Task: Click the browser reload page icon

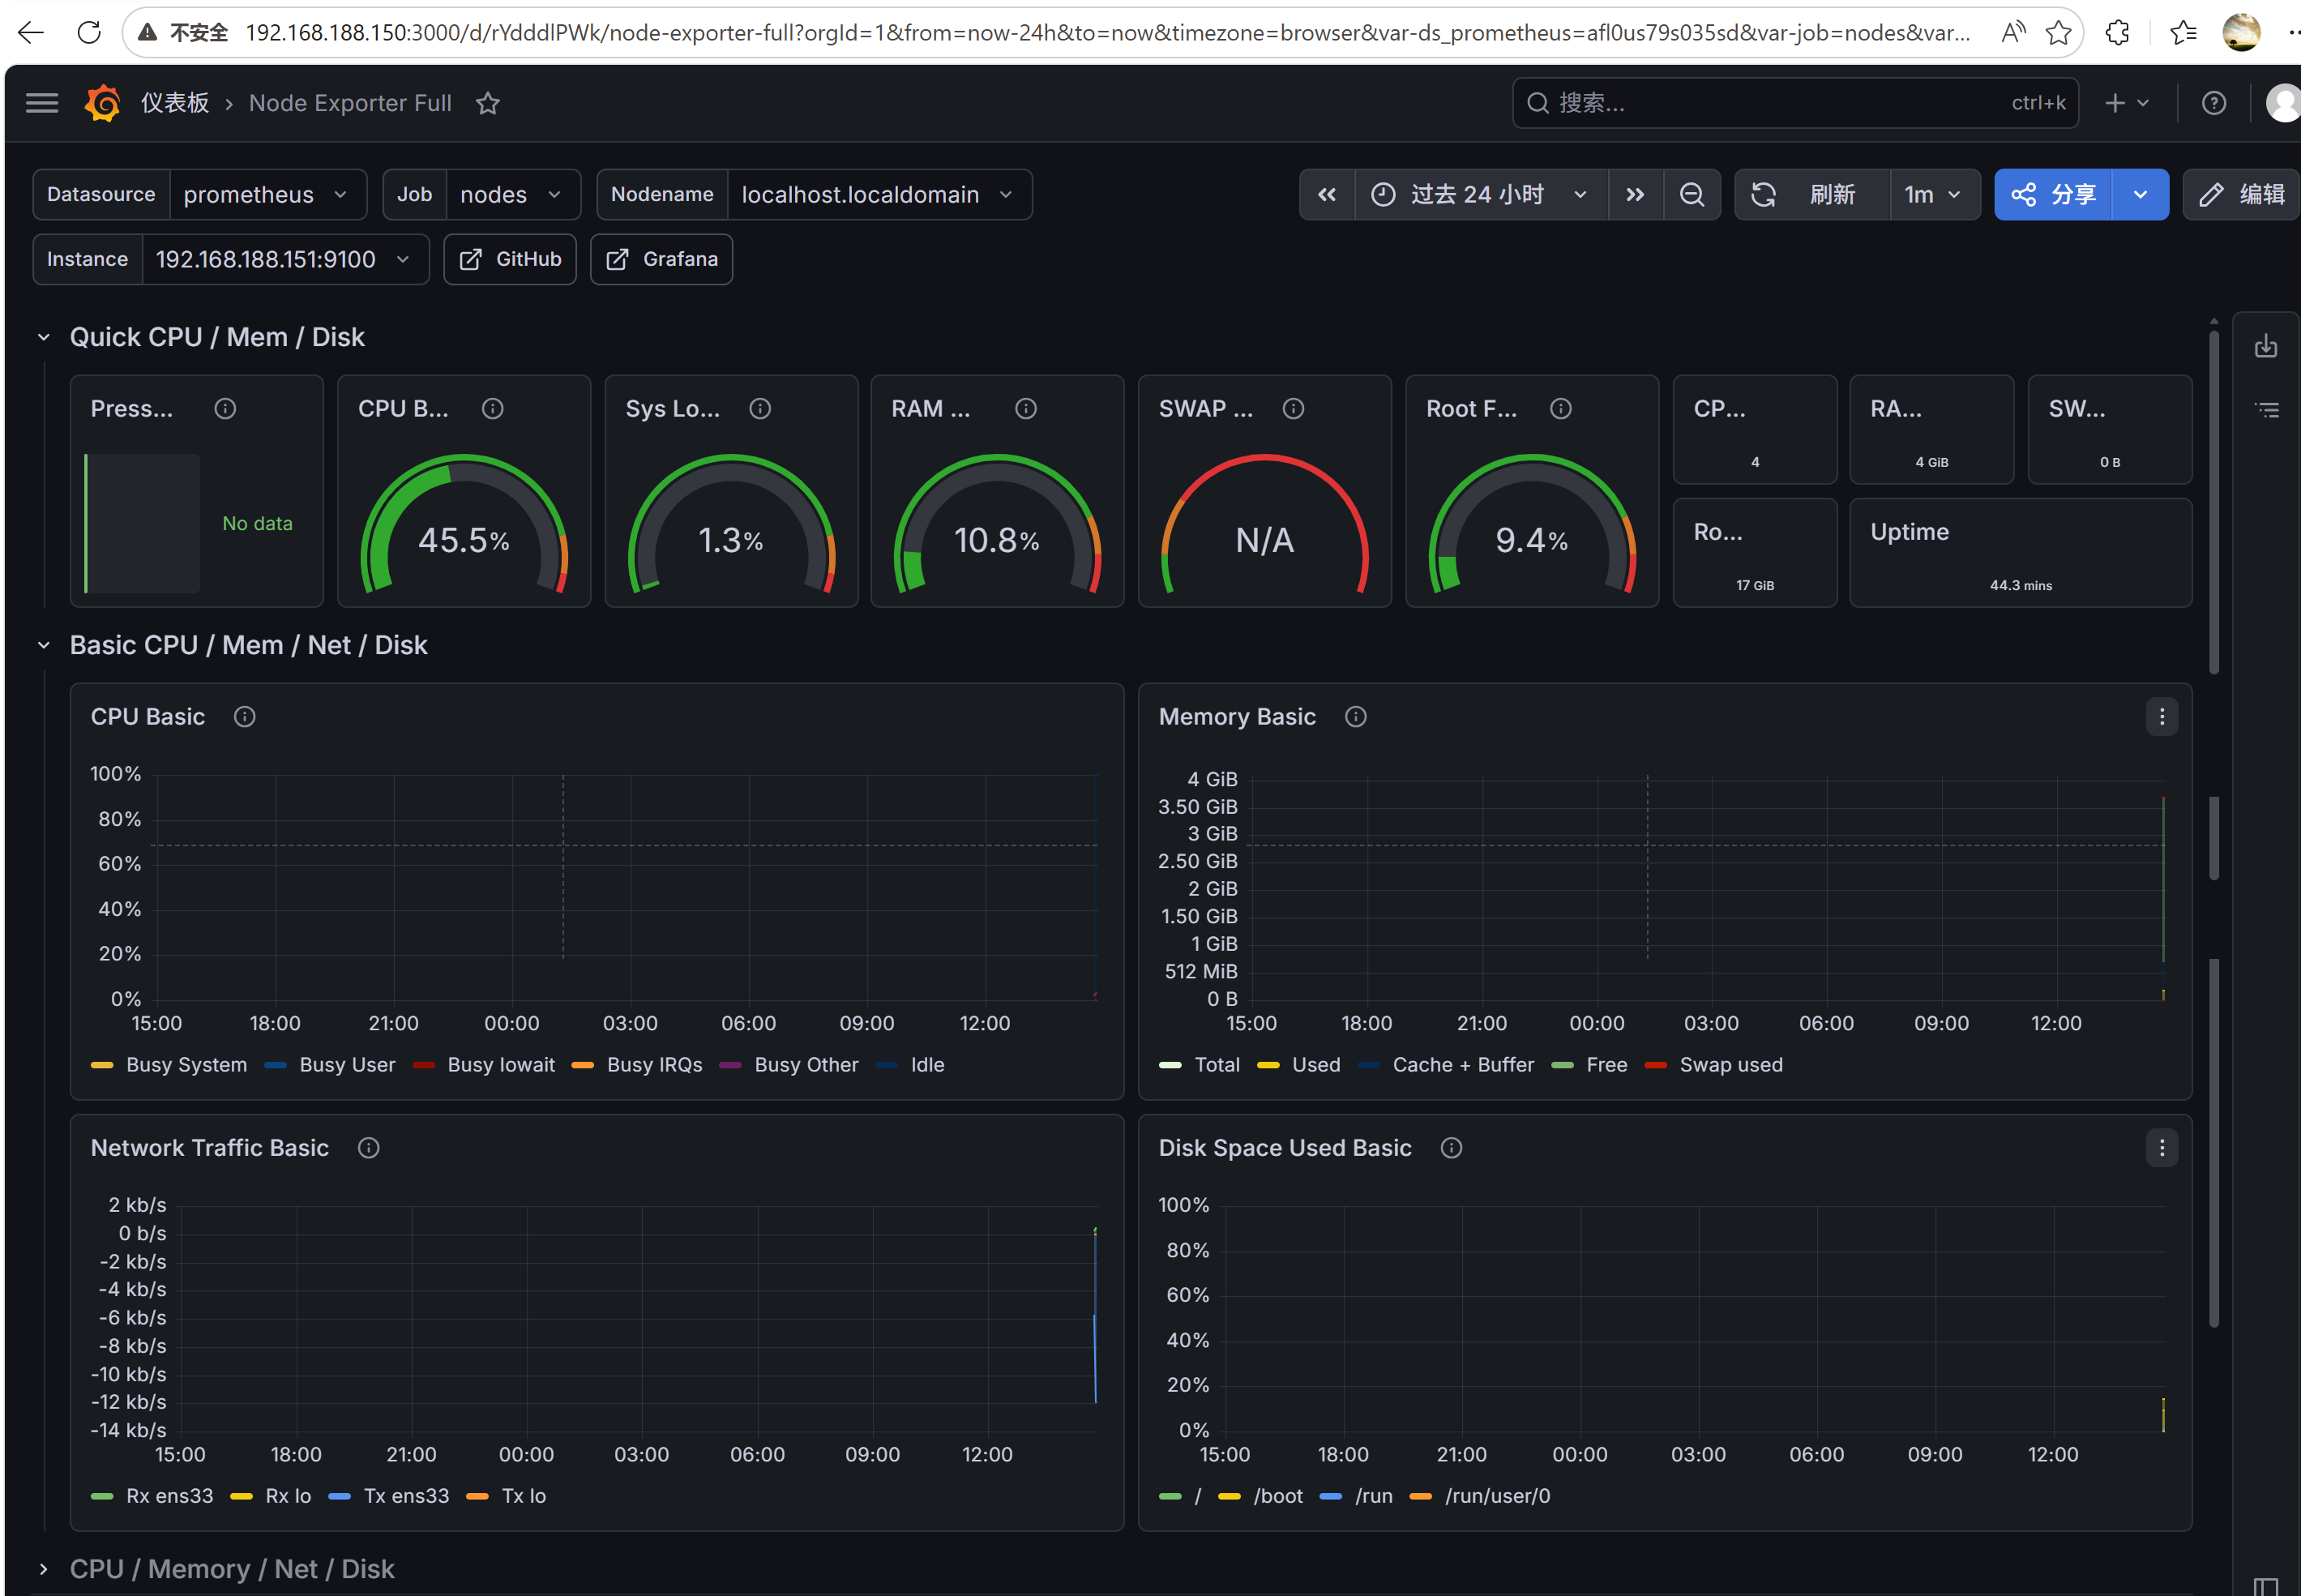Action: pos(89,32)
